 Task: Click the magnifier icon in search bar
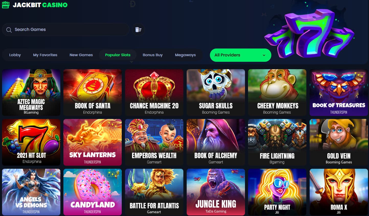coord(9,30)
